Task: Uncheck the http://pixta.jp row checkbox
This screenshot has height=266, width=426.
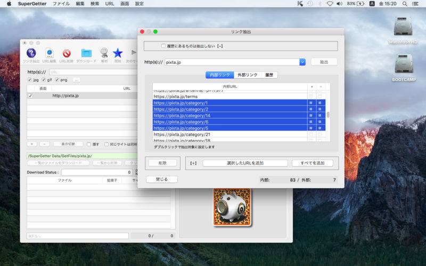Action: pos(30,96)
